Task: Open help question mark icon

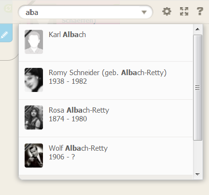Action: click(200, 12)
